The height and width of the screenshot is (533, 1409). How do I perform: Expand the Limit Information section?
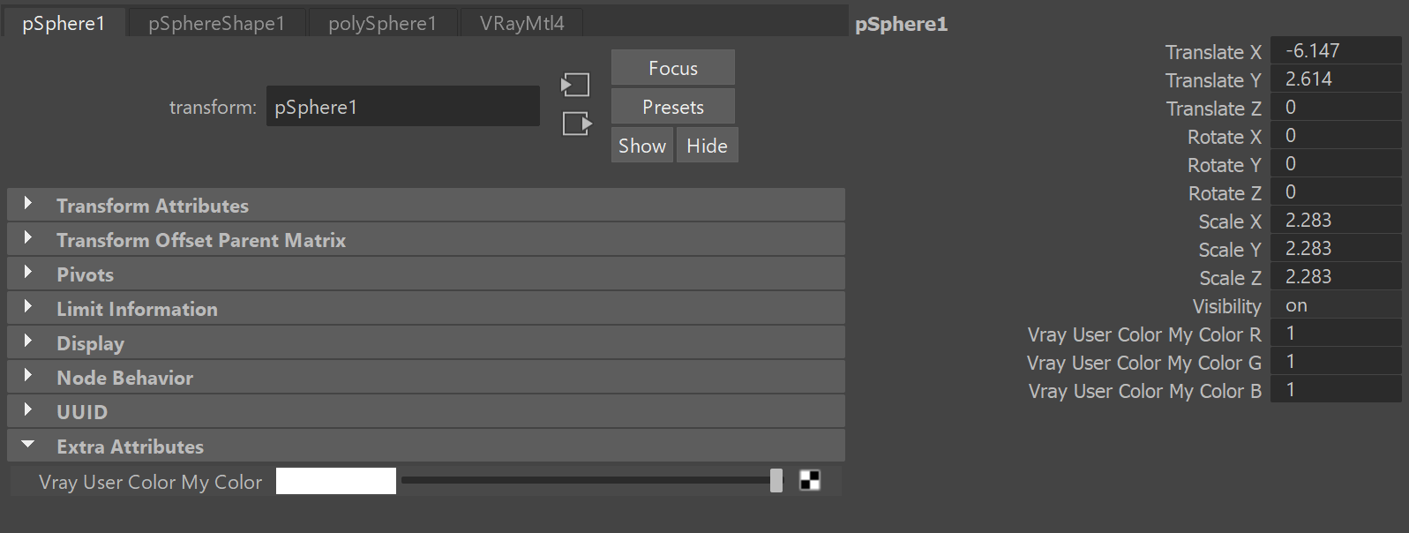[426, 308]
